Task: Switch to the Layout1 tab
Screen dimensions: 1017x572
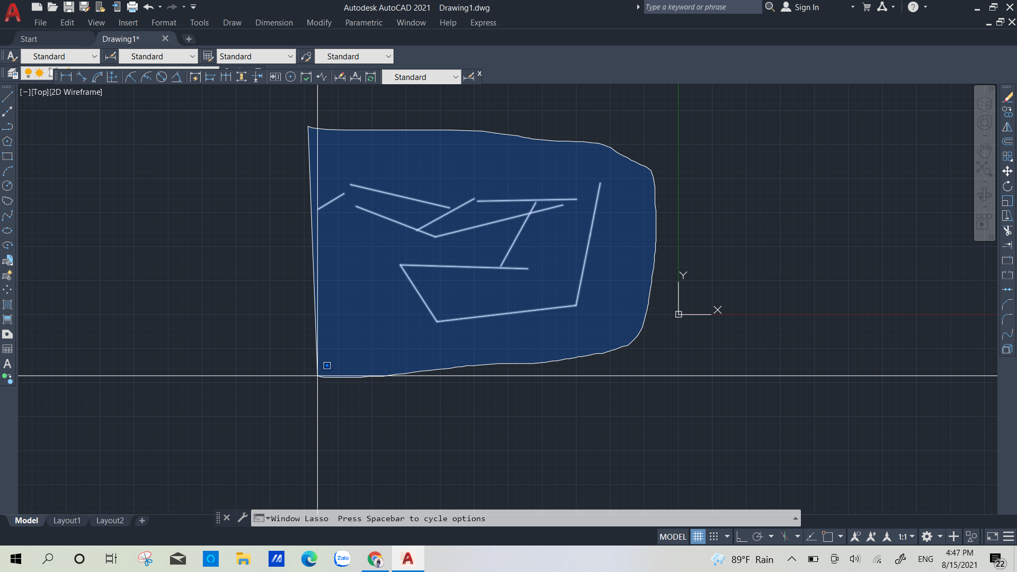Action: [x=67, y=521]
